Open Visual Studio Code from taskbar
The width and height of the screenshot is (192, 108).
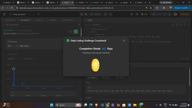pyautogui.click(x=102, y=105)
